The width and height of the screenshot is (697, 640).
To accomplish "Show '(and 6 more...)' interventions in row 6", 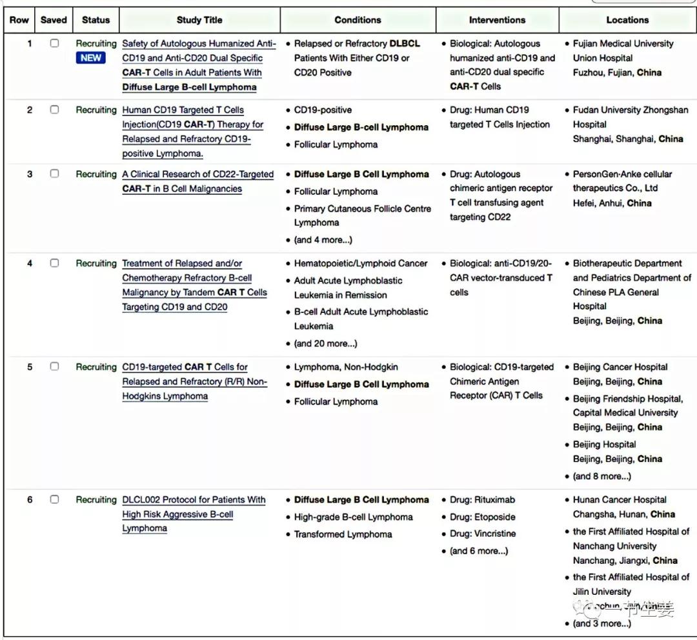I will (478, 551).
